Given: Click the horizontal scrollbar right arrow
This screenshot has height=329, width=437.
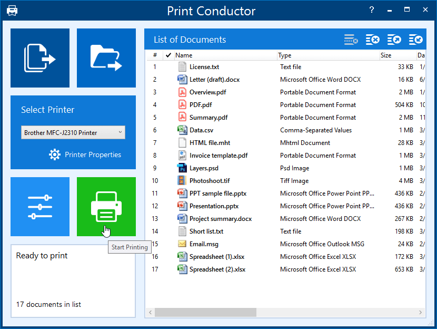Looking at the screenshot, I should (x=420, y=312).
